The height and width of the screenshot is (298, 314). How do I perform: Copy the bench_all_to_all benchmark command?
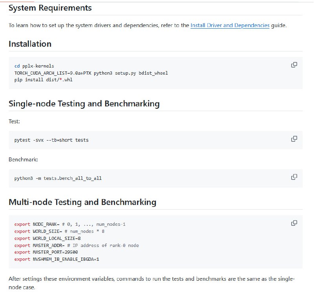coord(294,177)
